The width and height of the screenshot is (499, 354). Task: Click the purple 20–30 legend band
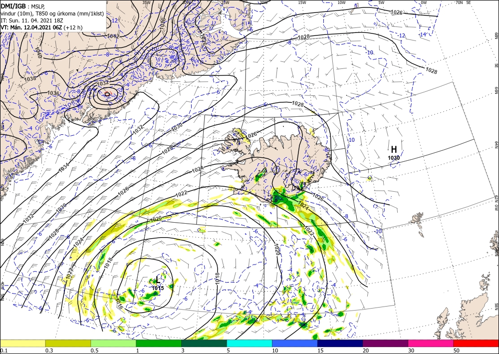point(385,344)
